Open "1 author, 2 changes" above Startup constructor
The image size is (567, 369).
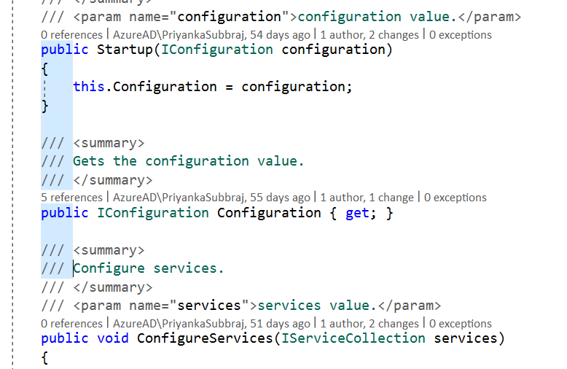coord(369,35)
